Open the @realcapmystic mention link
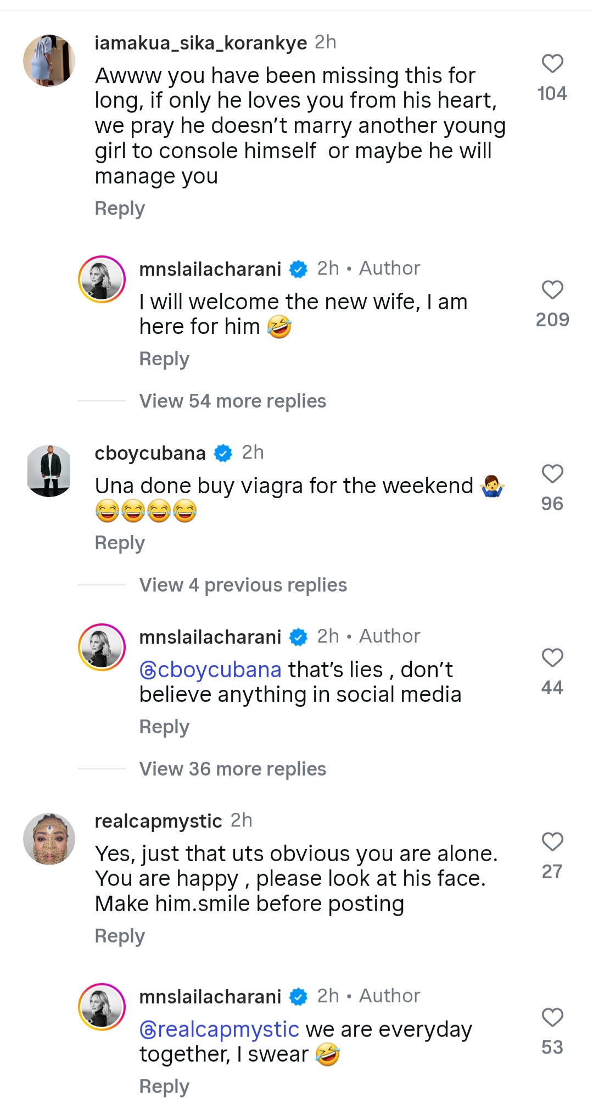 (219, 1029)
